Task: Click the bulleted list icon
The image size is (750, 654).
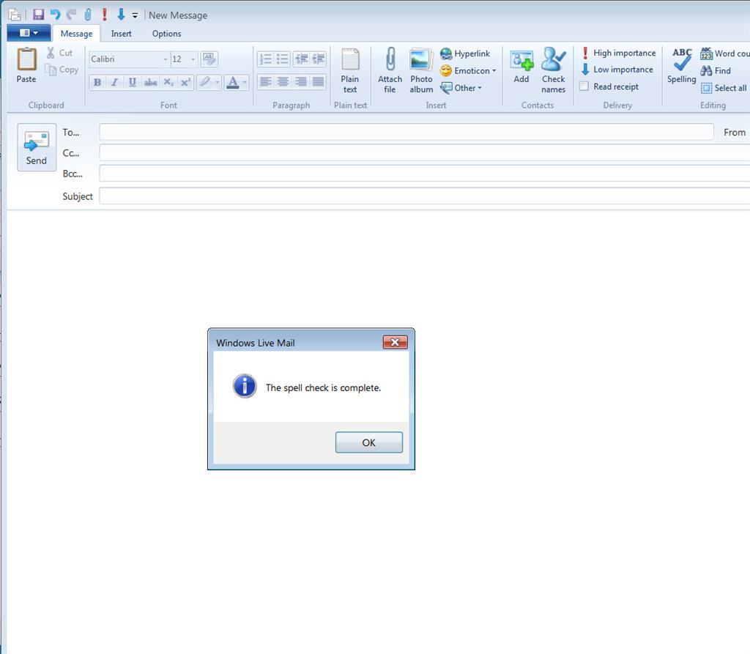Action: 283,59
